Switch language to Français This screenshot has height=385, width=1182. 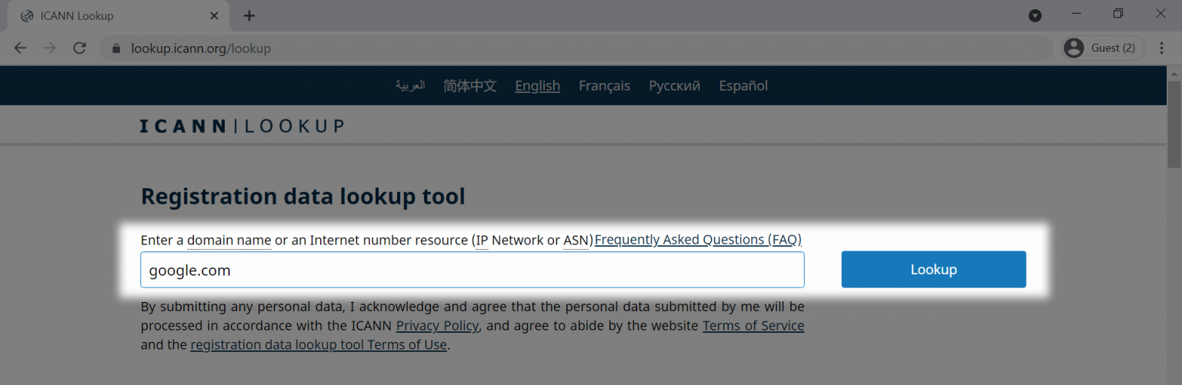click(x=604, y=85)
